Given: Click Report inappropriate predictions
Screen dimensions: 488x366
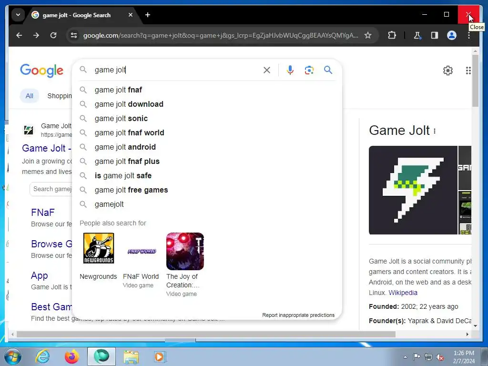Looking at the screenshot, I should pyautogui.click(x=298, y=315).
